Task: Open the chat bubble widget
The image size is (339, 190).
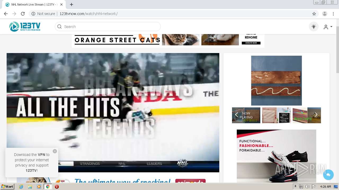Action: click(x=328, y=175)
